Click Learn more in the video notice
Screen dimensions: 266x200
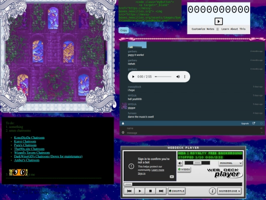(x=158, y=170)
